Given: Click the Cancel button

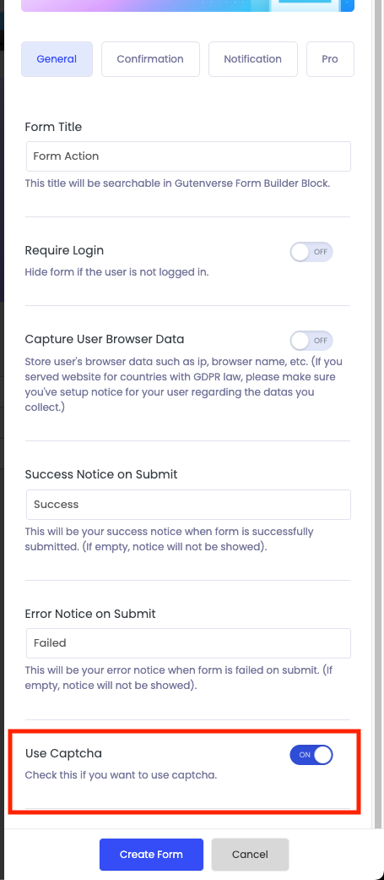Looking at the screenshot, I should pos(250,855).
